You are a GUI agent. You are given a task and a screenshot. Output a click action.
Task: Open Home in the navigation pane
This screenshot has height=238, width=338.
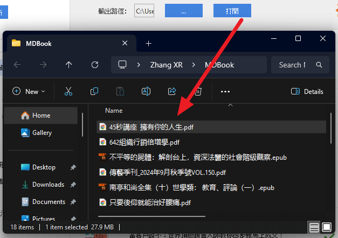pyautogui.click(x=41, y=115)
